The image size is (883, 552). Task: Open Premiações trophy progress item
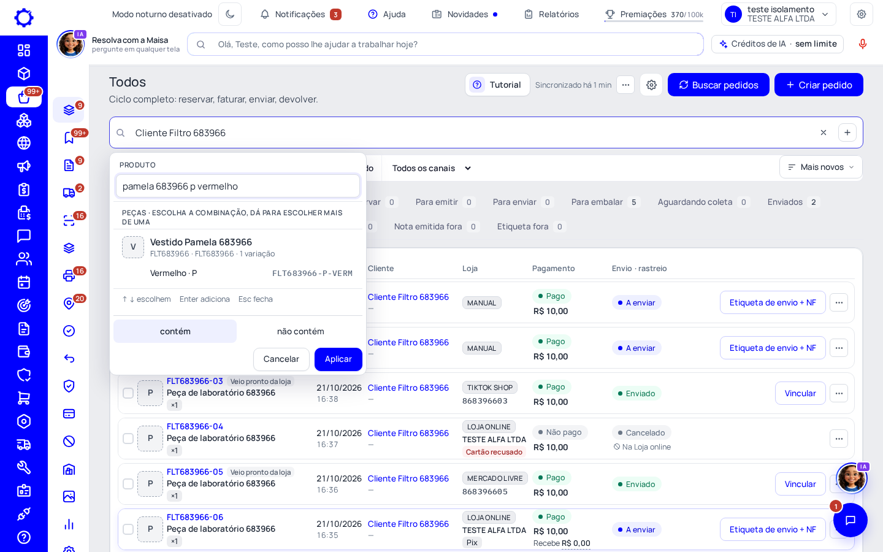(x=654, y=14)
